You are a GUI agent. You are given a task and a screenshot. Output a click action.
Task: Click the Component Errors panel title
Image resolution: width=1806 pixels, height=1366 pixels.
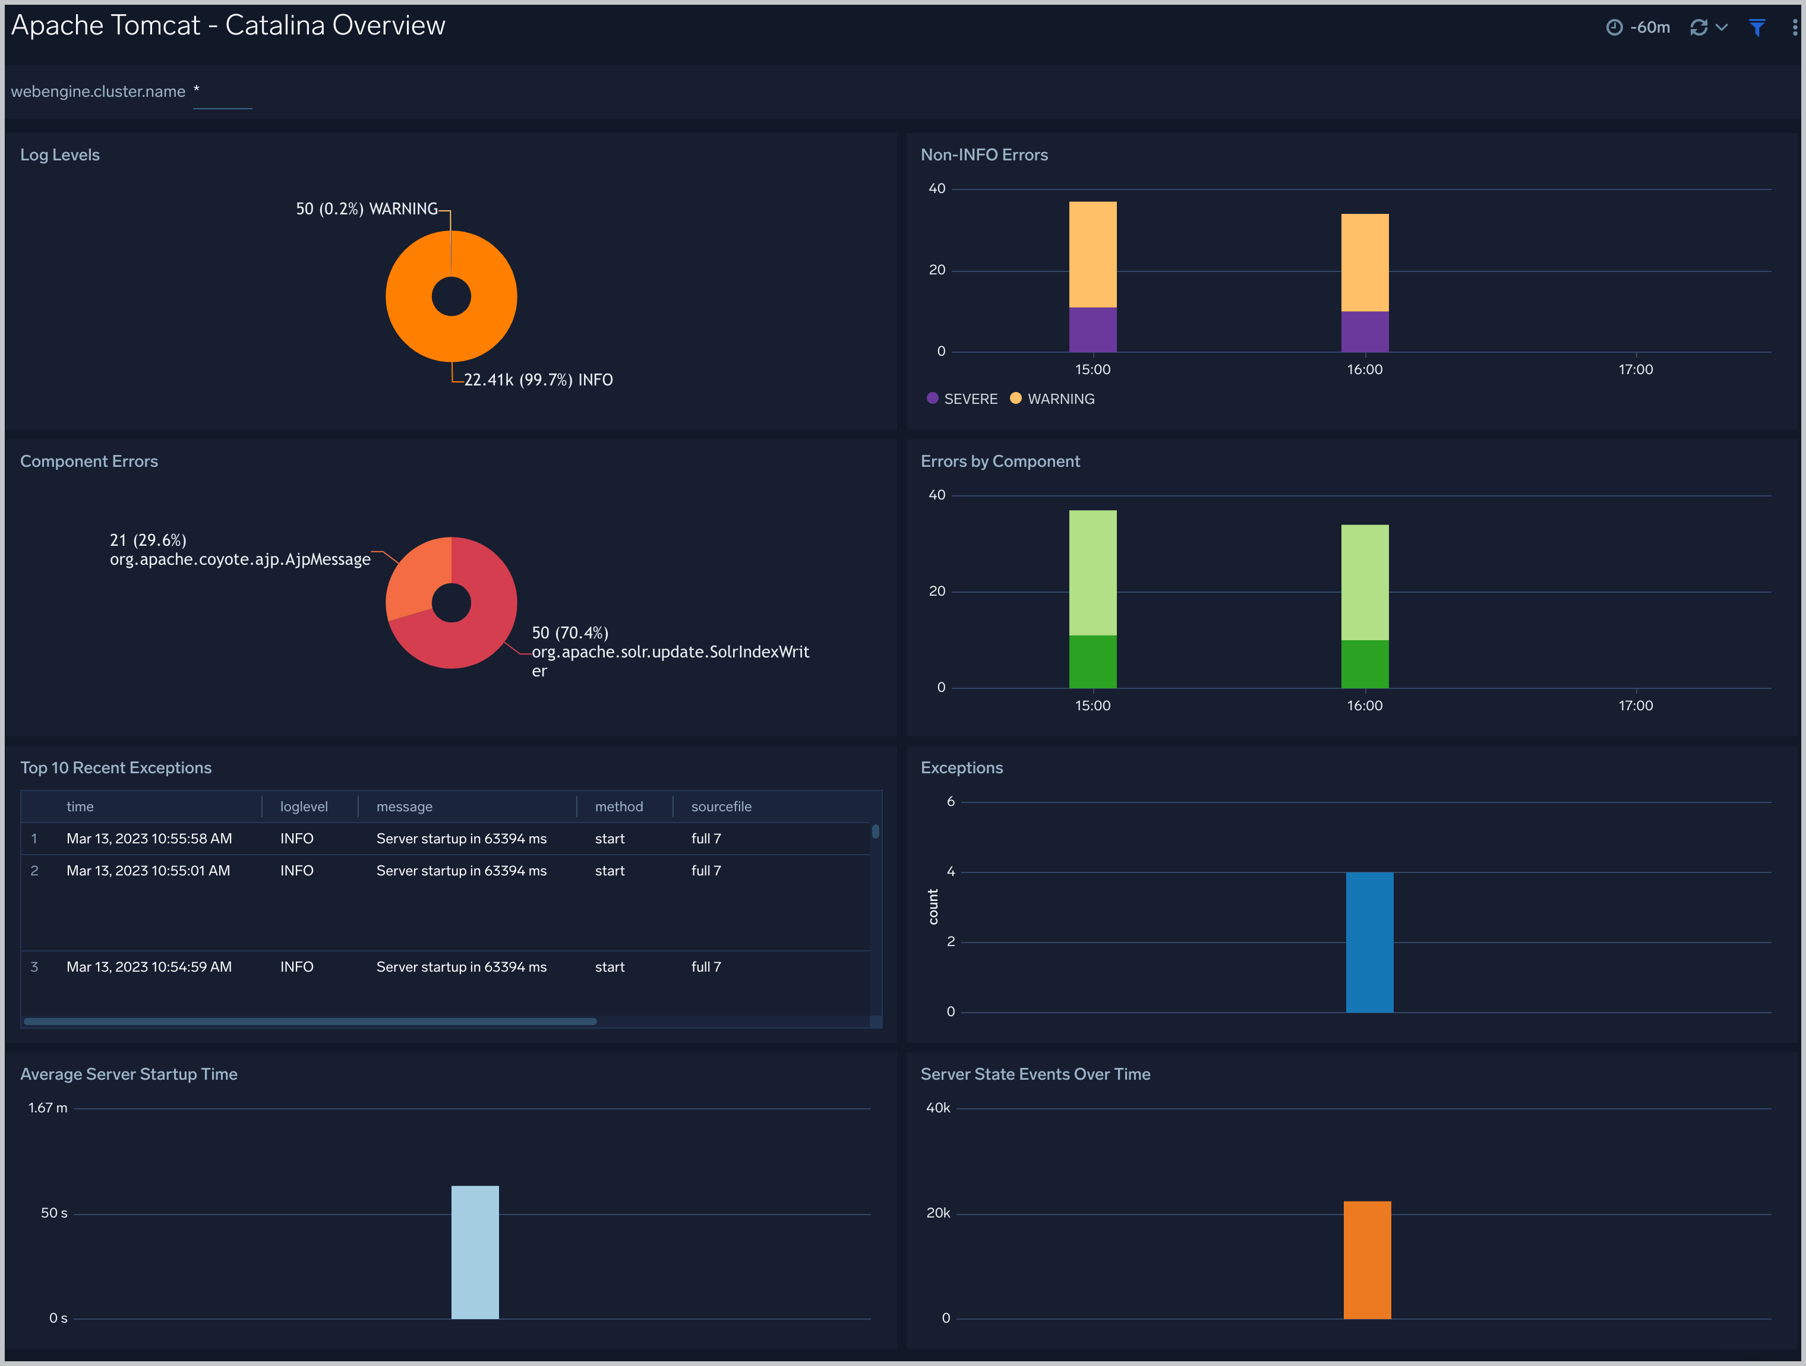pos(89,462)
